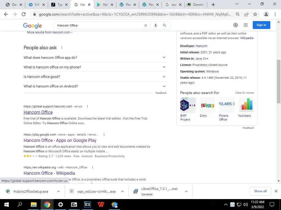Open the Wikipedia link in knowledge panel
The height and width of the screenshot is (210, 281).
247,38
